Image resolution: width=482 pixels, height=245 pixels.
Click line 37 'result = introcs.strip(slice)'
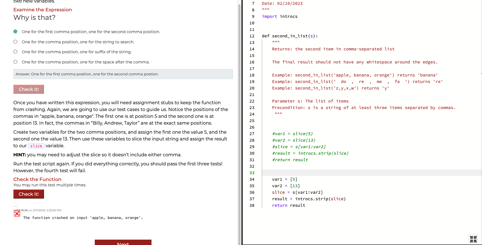click(309, 199)
